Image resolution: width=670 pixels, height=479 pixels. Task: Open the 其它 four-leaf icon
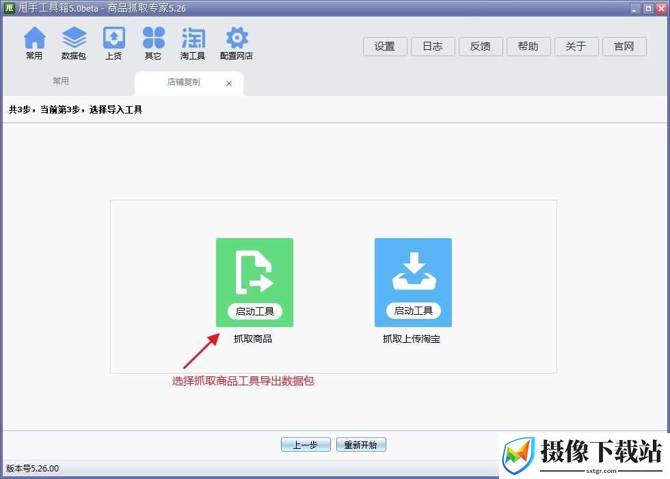pos(153,43)
